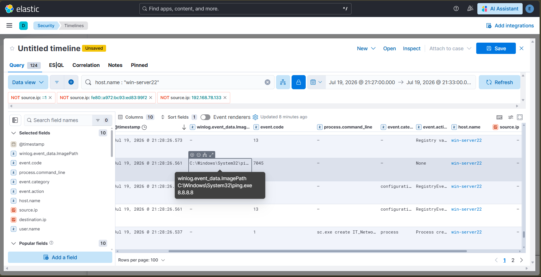The width and height of the screenshot is (541, 277).
Task: Remove the fe80 source.ip filter
Action: (151, 98)
